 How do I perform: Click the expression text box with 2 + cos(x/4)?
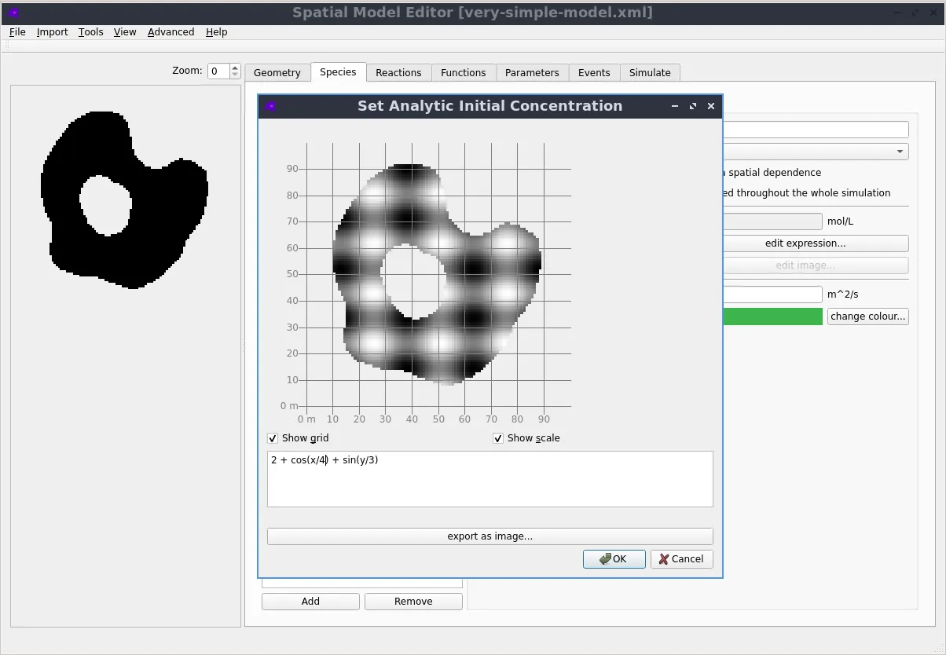pyautogui.click(x=490, y=479)
